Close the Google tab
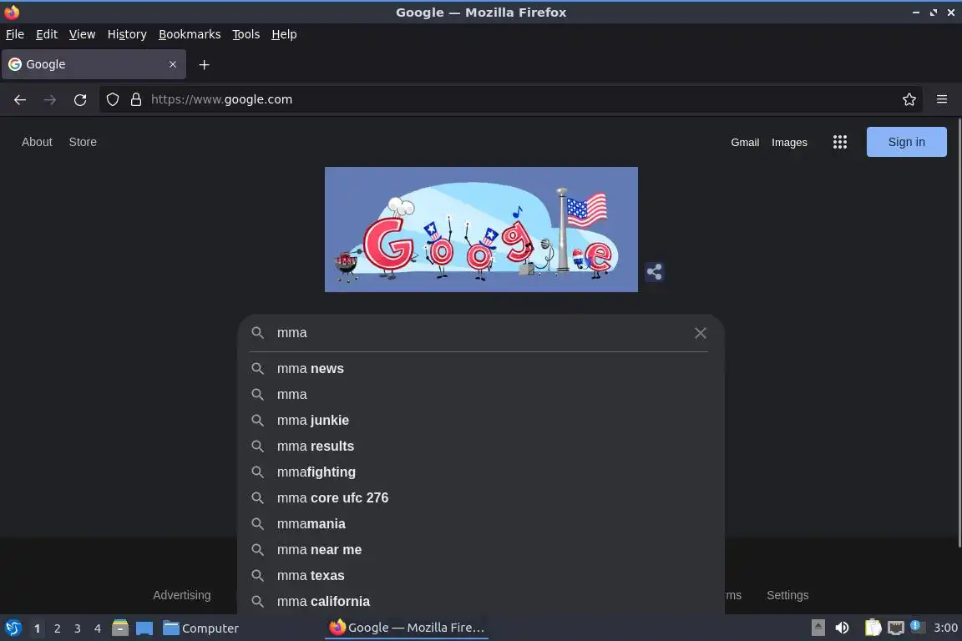The width and height of the screenshot is (962, 641). [173, 64]
